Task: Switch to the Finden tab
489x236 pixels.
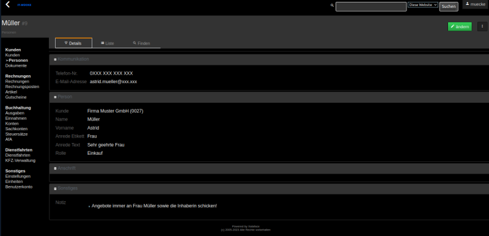Action: coord(142,43)
